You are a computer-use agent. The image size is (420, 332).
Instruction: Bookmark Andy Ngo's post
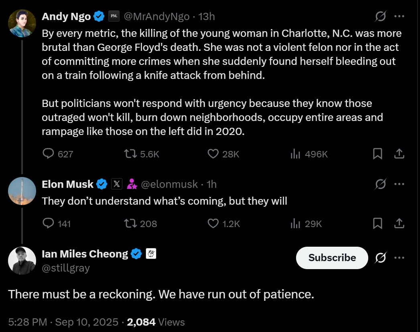tap(377, 154)
